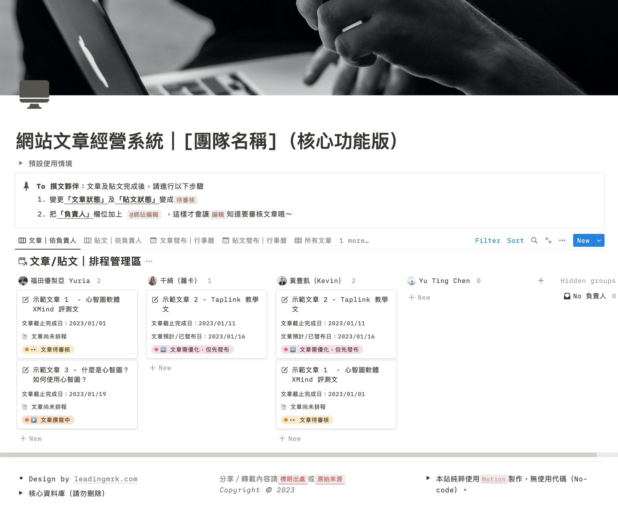618x524 pixels.
Task: Click the Filter button
Action: coord(487,241)
